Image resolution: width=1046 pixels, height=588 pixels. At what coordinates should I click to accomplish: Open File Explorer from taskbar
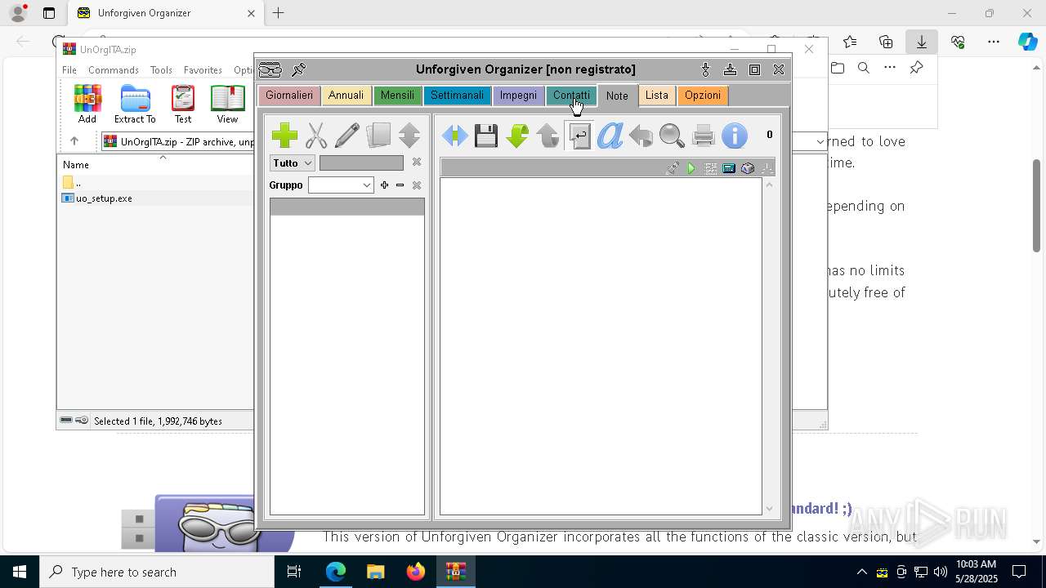pos(376,572)
